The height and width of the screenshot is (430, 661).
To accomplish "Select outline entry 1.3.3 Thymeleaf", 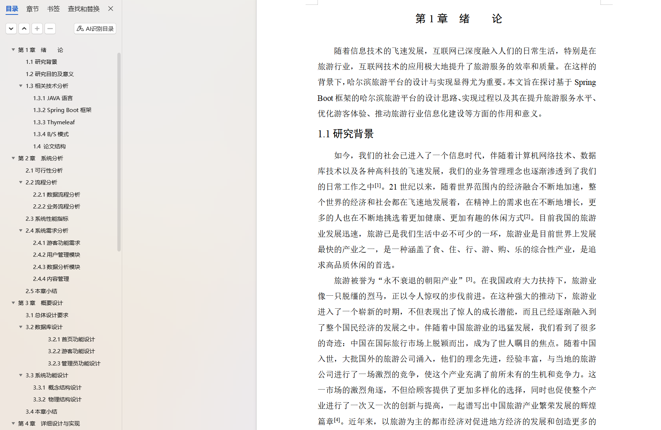I will (x=54, y=122).
